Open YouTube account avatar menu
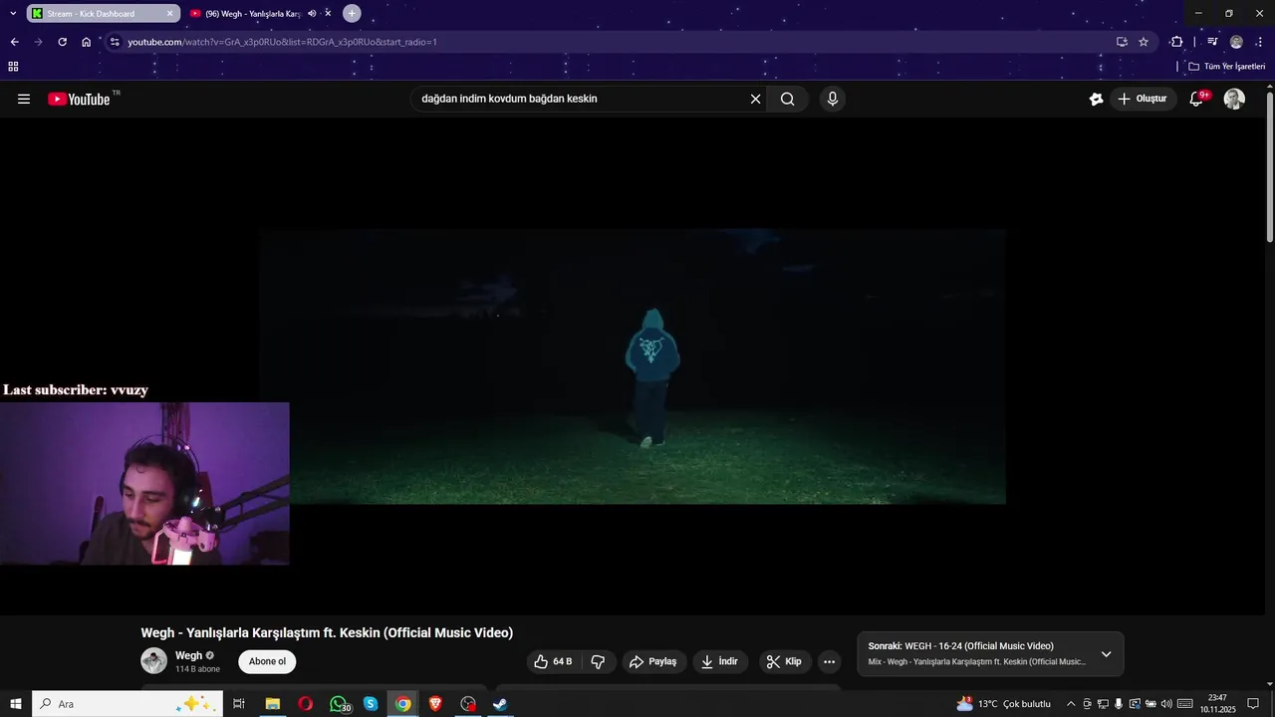 tap(1234, 99)
